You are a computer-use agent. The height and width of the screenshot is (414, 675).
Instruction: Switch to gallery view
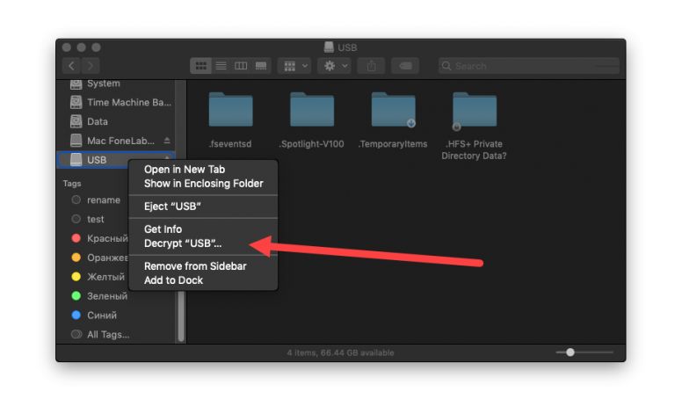point(261,66)
